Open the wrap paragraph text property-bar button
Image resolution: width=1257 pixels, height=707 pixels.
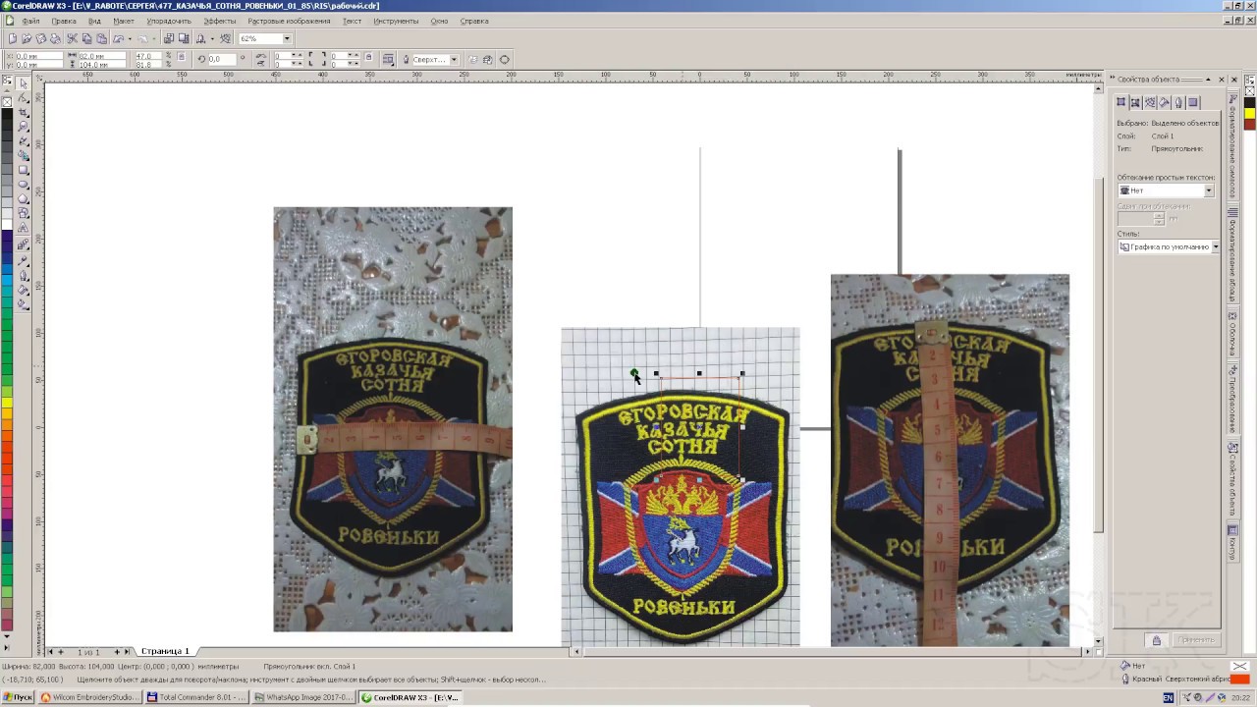(x=388, y=59)
